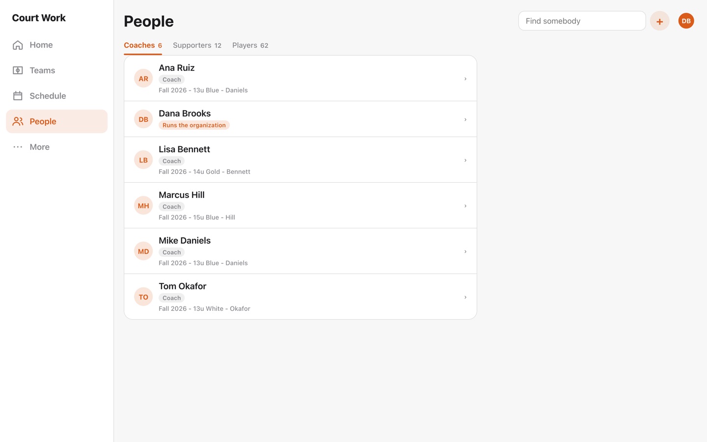Open Marcus Hill details chevron
The height and width of the screenshot is (442, 707).
(x=465, y=206)
